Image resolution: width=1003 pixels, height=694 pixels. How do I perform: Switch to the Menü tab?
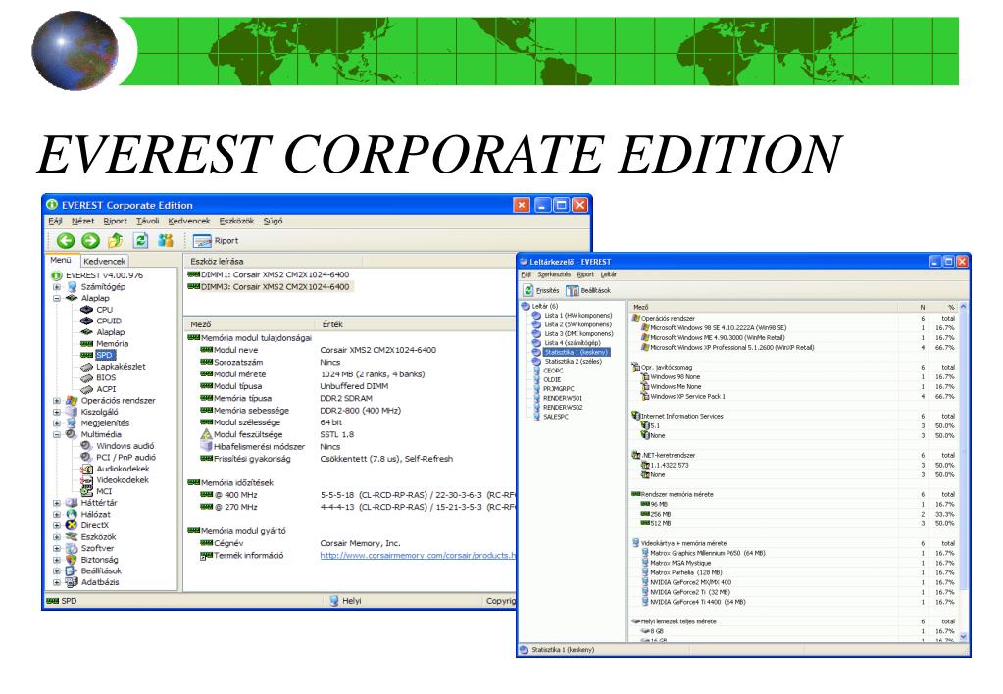click(62, 261)
